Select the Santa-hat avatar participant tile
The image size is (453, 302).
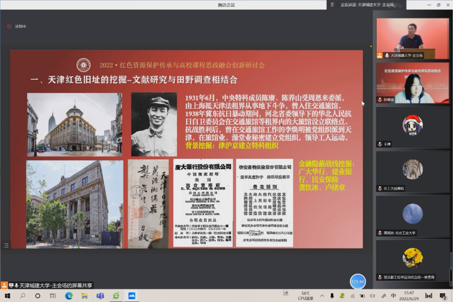point(412,127)
